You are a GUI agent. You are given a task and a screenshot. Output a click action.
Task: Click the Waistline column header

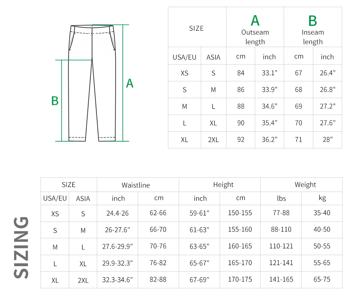pyautogui.click(x=136, y=185)
